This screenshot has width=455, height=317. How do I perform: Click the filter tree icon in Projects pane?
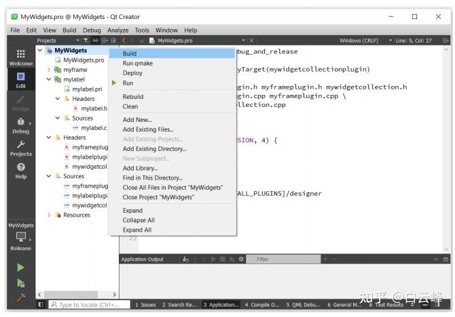coord(86,41)
